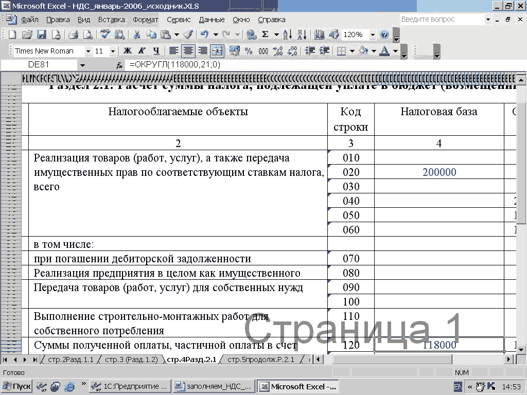Click the AutoSum sigma icon
The width and height of the screenshot is (527, 395).
(265, 34)
